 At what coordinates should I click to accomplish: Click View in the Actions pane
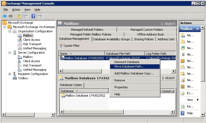click(x=190, y=100)
